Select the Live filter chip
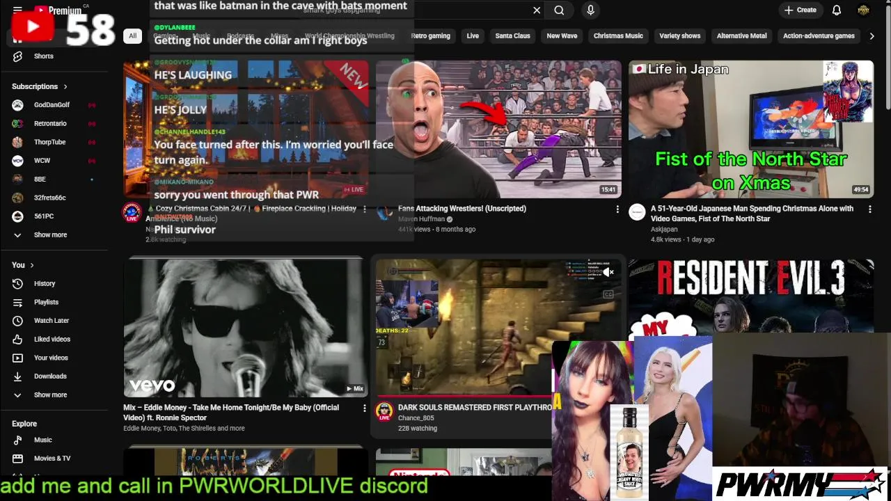Image resolution: width=891 pixels, height=501 pixels. [473, 36]
